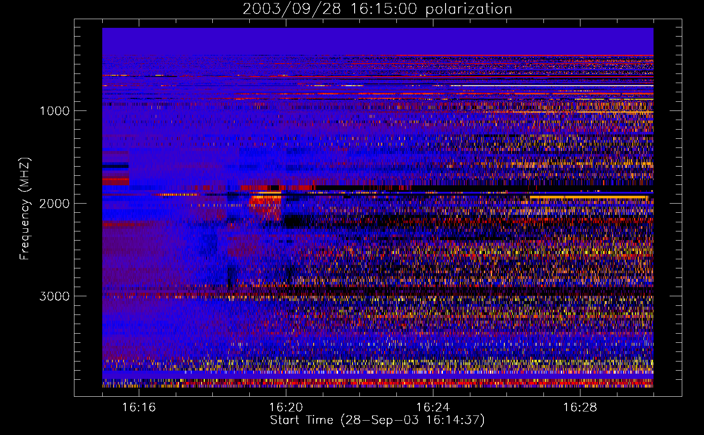Click the 'Start Time (28-Sep-03 16:14:37)' label
Viewport: 704px width, 435px height.
[377, 420]
